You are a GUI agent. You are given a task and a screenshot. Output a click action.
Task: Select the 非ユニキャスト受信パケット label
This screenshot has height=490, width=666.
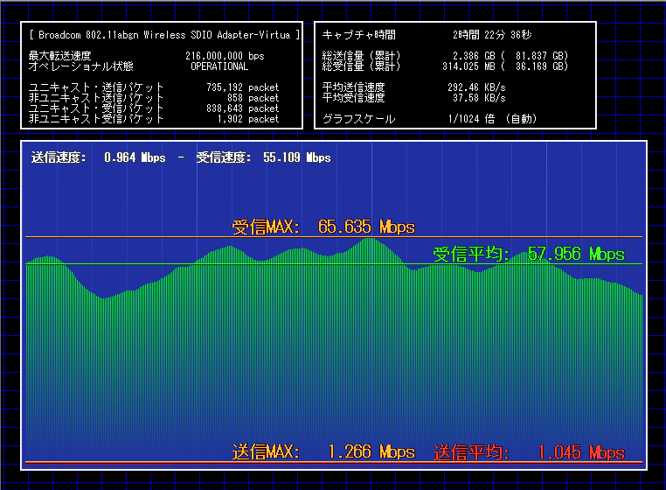(96, 119)
